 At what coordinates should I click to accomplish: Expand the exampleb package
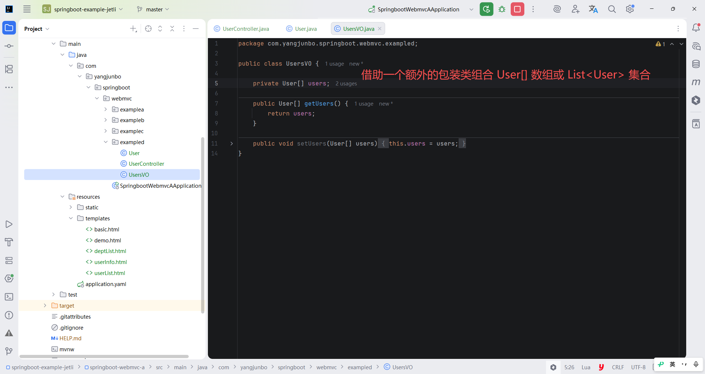click(106, 120)
